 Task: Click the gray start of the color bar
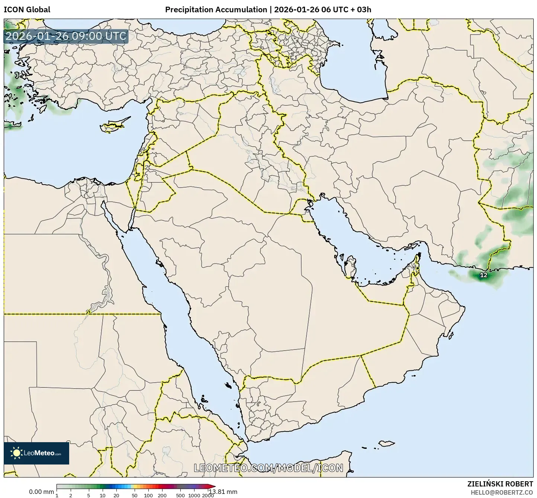tap(60, 486)
